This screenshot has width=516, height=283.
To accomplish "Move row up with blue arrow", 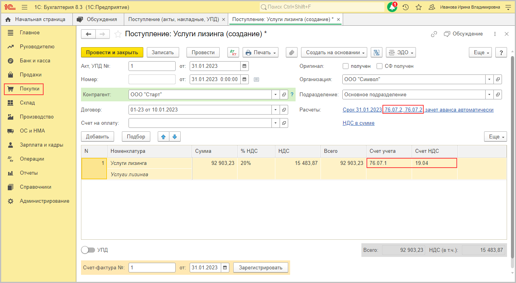I will point(164,136).
